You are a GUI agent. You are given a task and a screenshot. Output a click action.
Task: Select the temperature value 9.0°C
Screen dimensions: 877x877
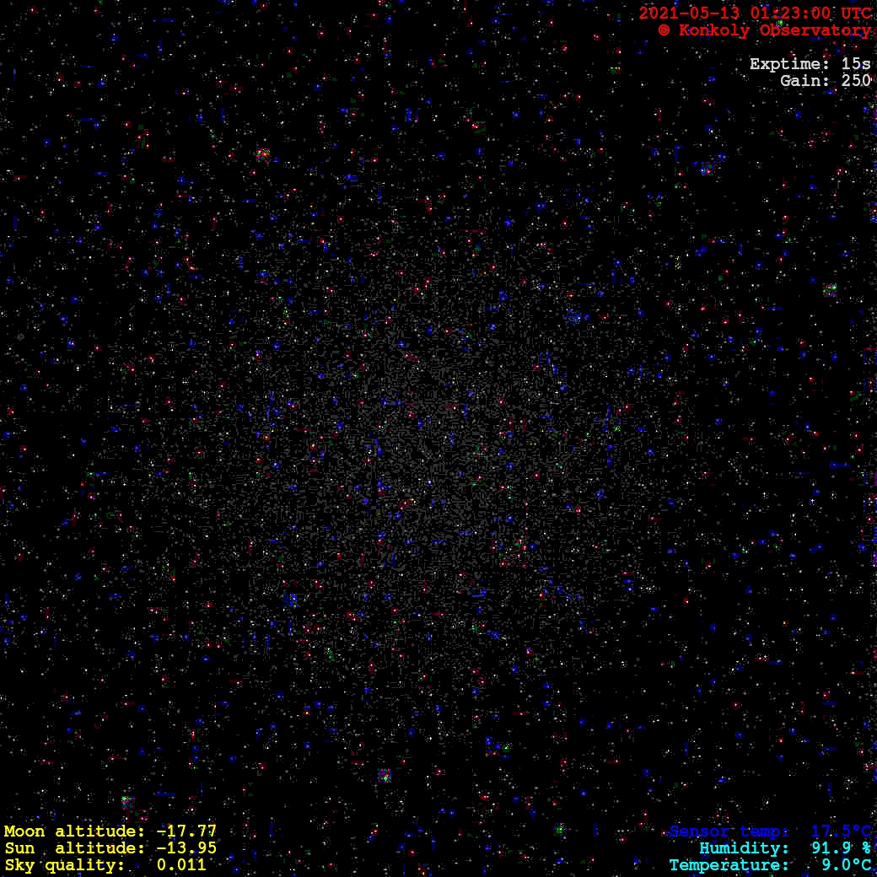coord(846,865)
